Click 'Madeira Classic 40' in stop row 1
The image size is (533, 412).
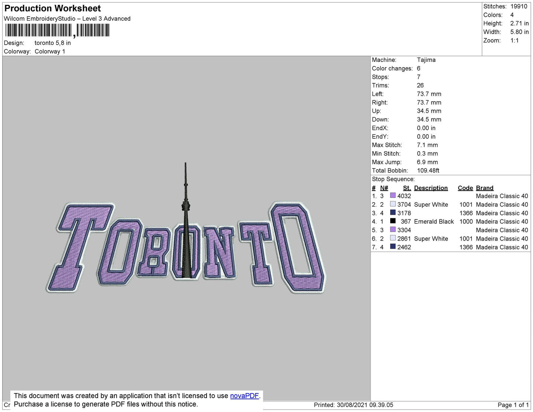(502, 196)
